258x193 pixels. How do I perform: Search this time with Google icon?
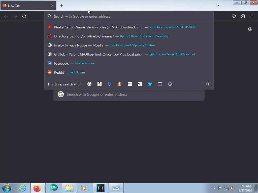(x=89, y=84)
